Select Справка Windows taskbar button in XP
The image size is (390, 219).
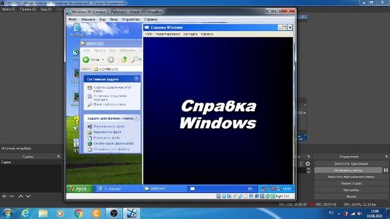(x=210, y=189)
